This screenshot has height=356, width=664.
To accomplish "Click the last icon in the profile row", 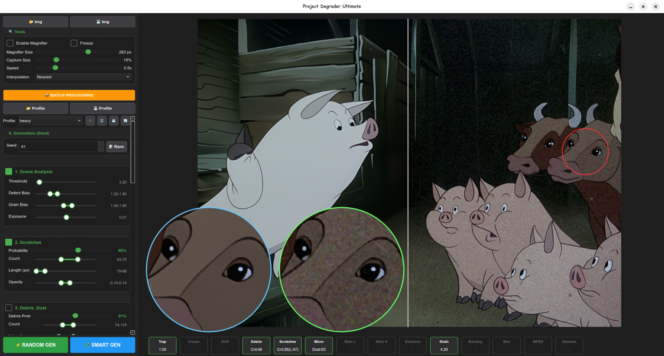I will click(x=125, y=121).
